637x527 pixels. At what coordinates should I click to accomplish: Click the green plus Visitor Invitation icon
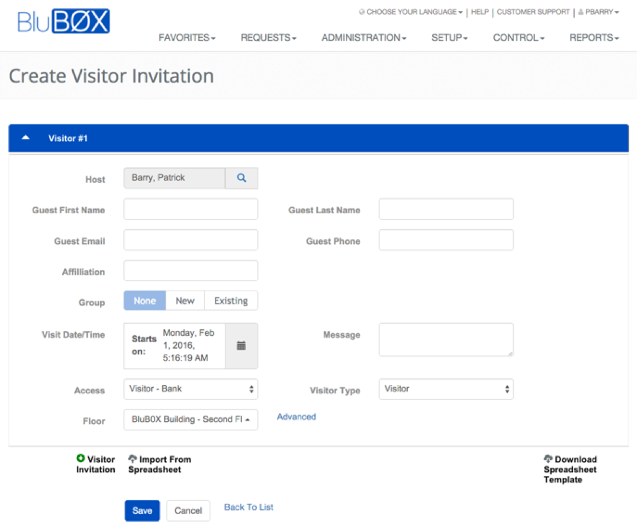pyautogui.click(x=81, y=459)
